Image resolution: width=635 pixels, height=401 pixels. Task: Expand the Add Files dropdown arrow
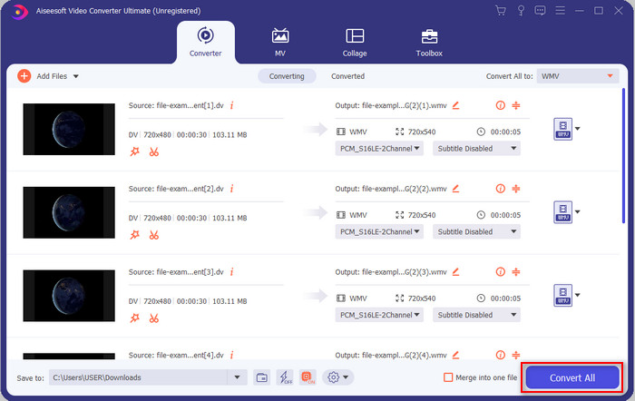(x=75, y=76)
